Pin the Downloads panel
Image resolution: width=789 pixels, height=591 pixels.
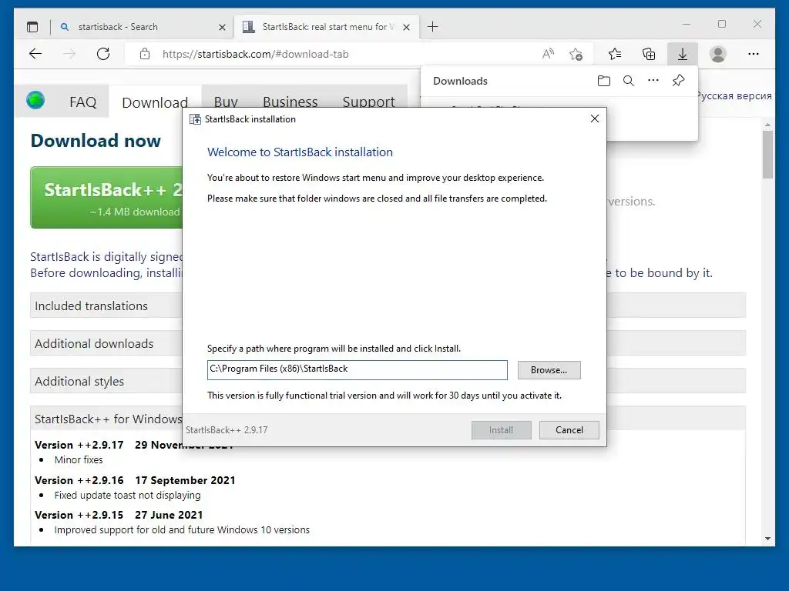point(678,80)
